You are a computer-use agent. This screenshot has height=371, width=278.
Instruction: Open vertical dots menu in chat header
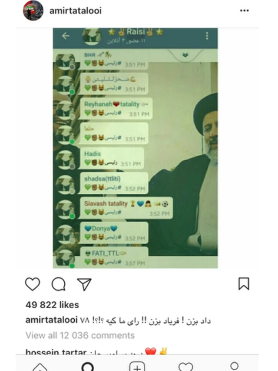point(207,36)
